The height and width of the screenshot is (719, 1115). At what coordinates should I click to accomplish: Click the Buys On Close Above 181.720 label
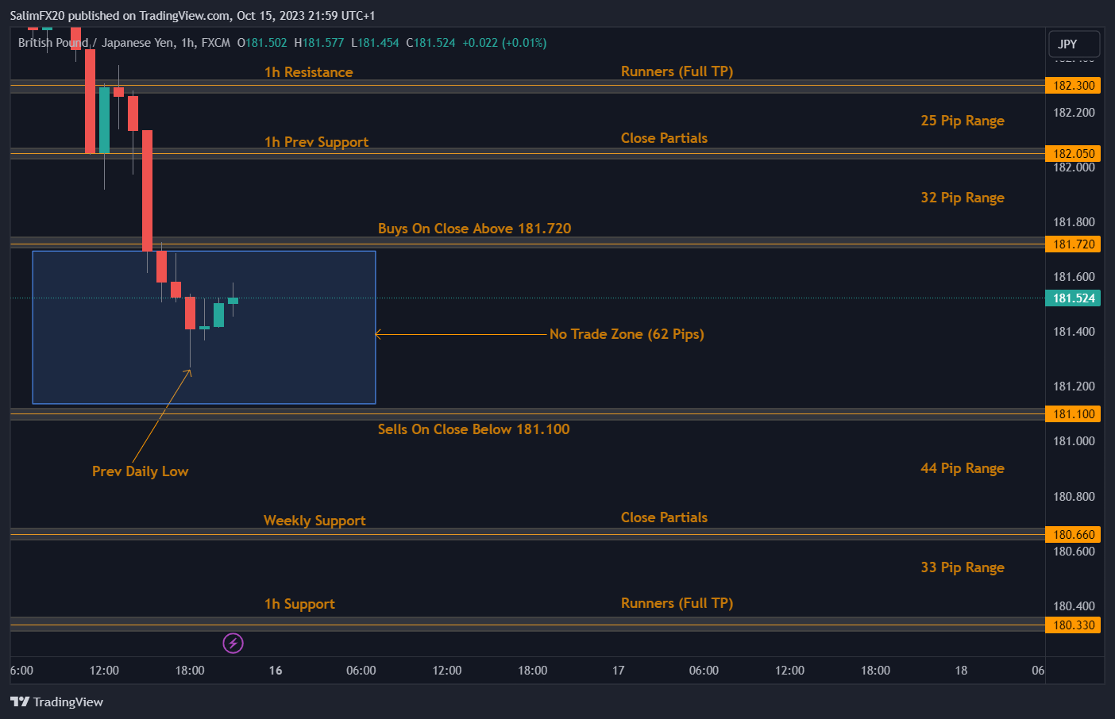(475, 229)
